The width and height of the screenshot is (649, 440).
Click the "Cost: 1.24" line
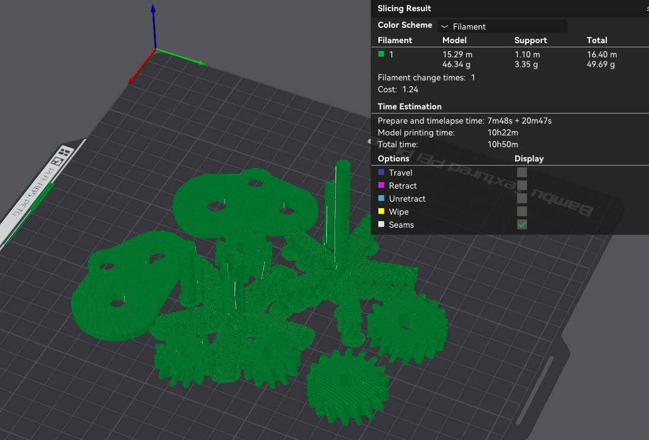coord(398,89)
